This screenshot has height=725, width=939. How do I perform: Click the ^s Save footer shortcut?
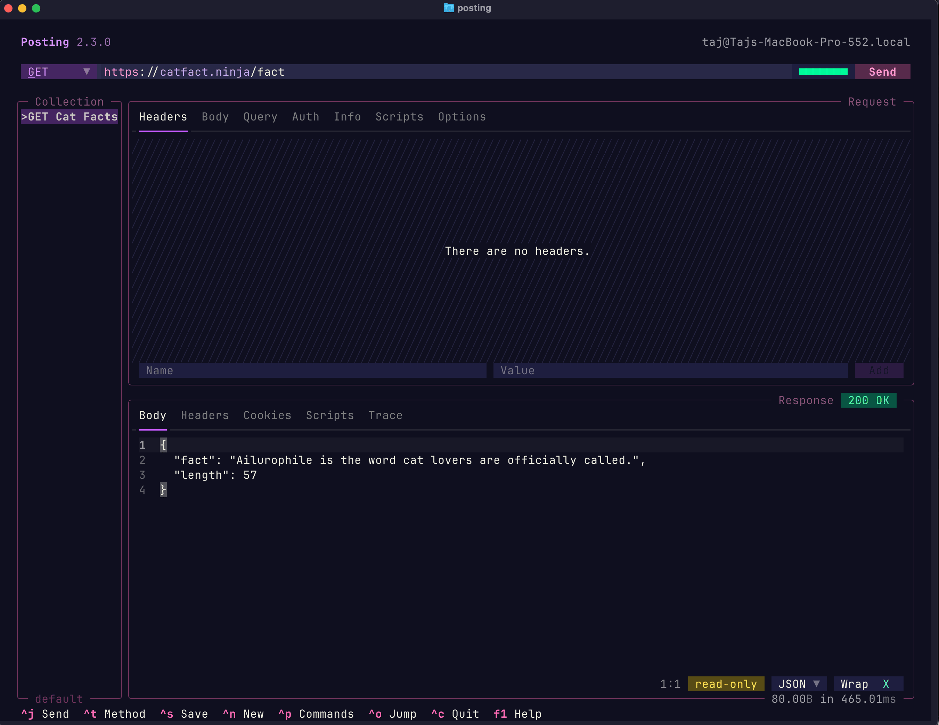point(184,714)
